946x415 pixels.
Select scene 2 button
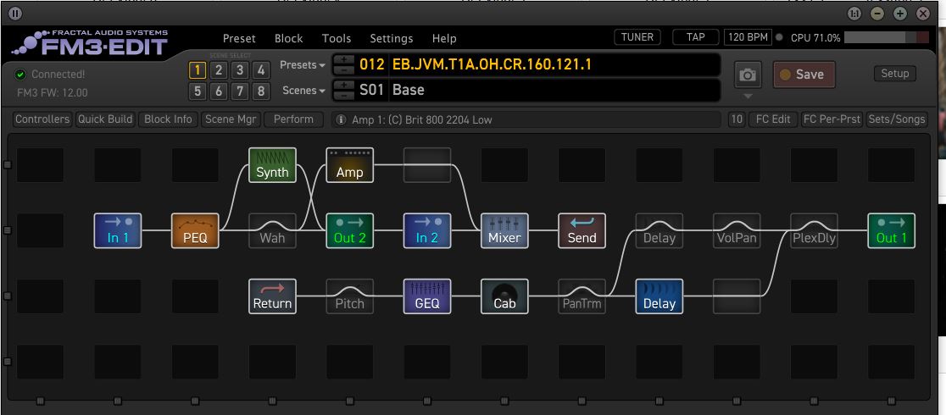pos(219,70)
